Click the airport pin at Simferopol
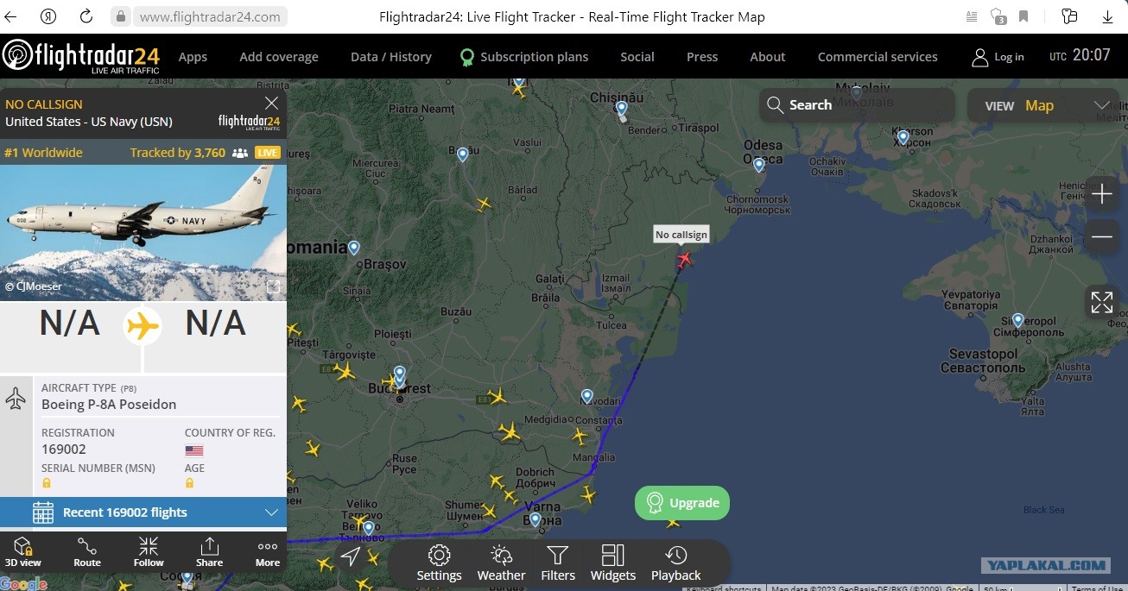Image resolution: width=1128 pixels, height=591 pixels. (x=1018, y=320)
